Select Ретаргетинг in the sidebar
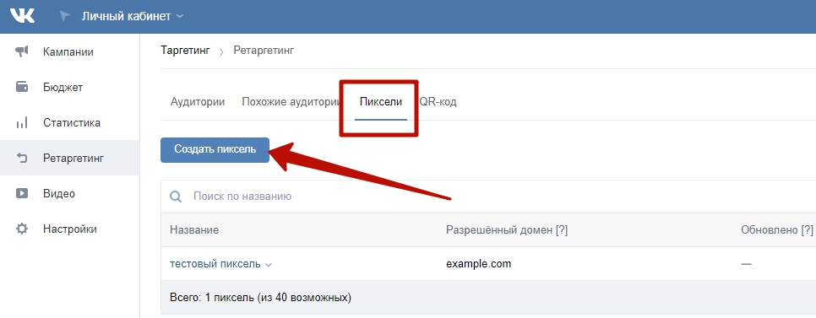This screenshot has width=816, height=318. pyautogui.click(x=73, y=158)
